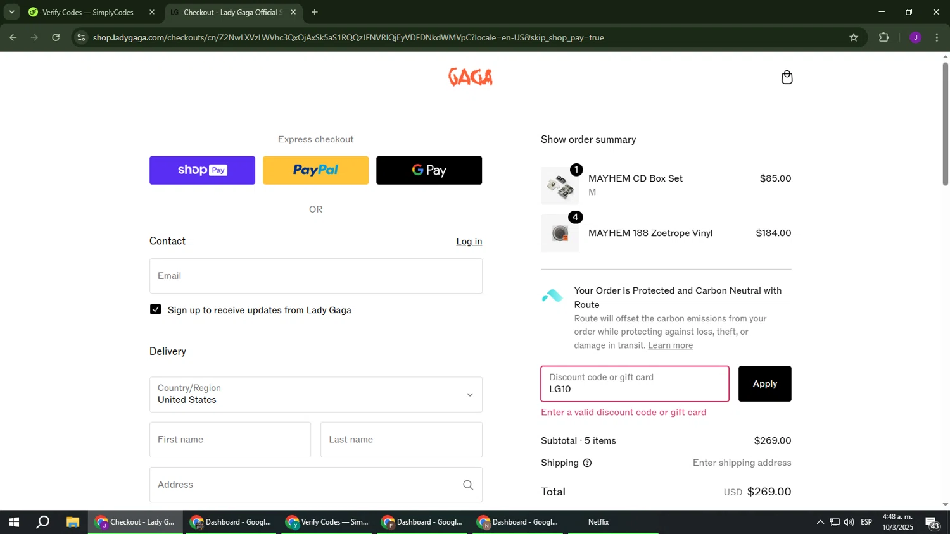
Task: Click ESP language indicator
Action: pos(866,522)
